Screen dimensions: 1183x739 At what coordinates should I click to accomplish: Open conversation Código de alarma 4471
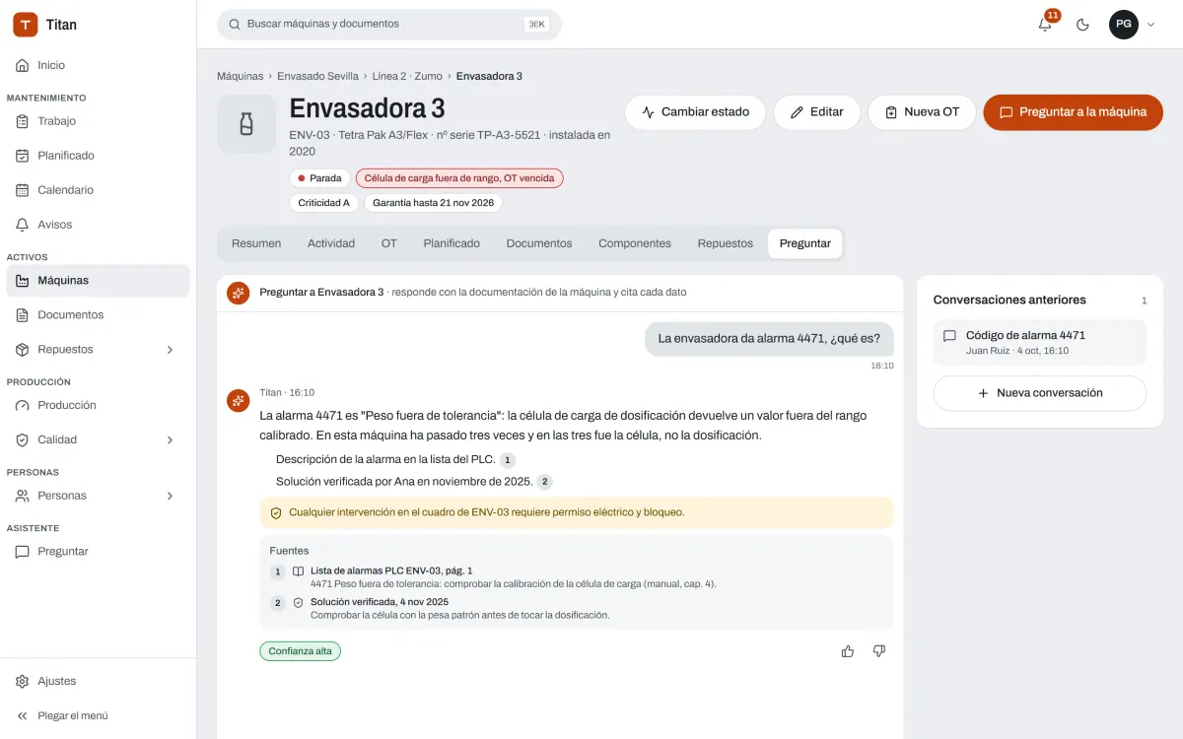pyautogui.click(x=1040, y=343)
